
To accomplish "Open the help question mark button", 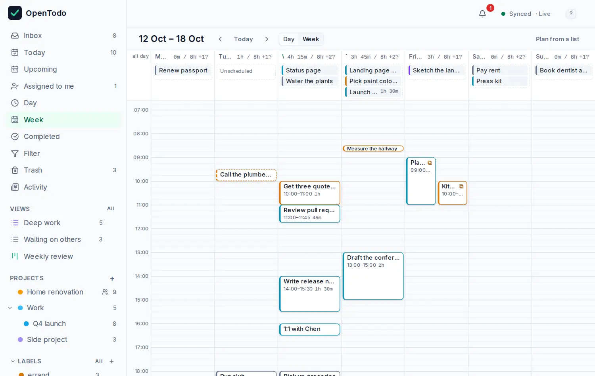I will (x=571, y=14).
